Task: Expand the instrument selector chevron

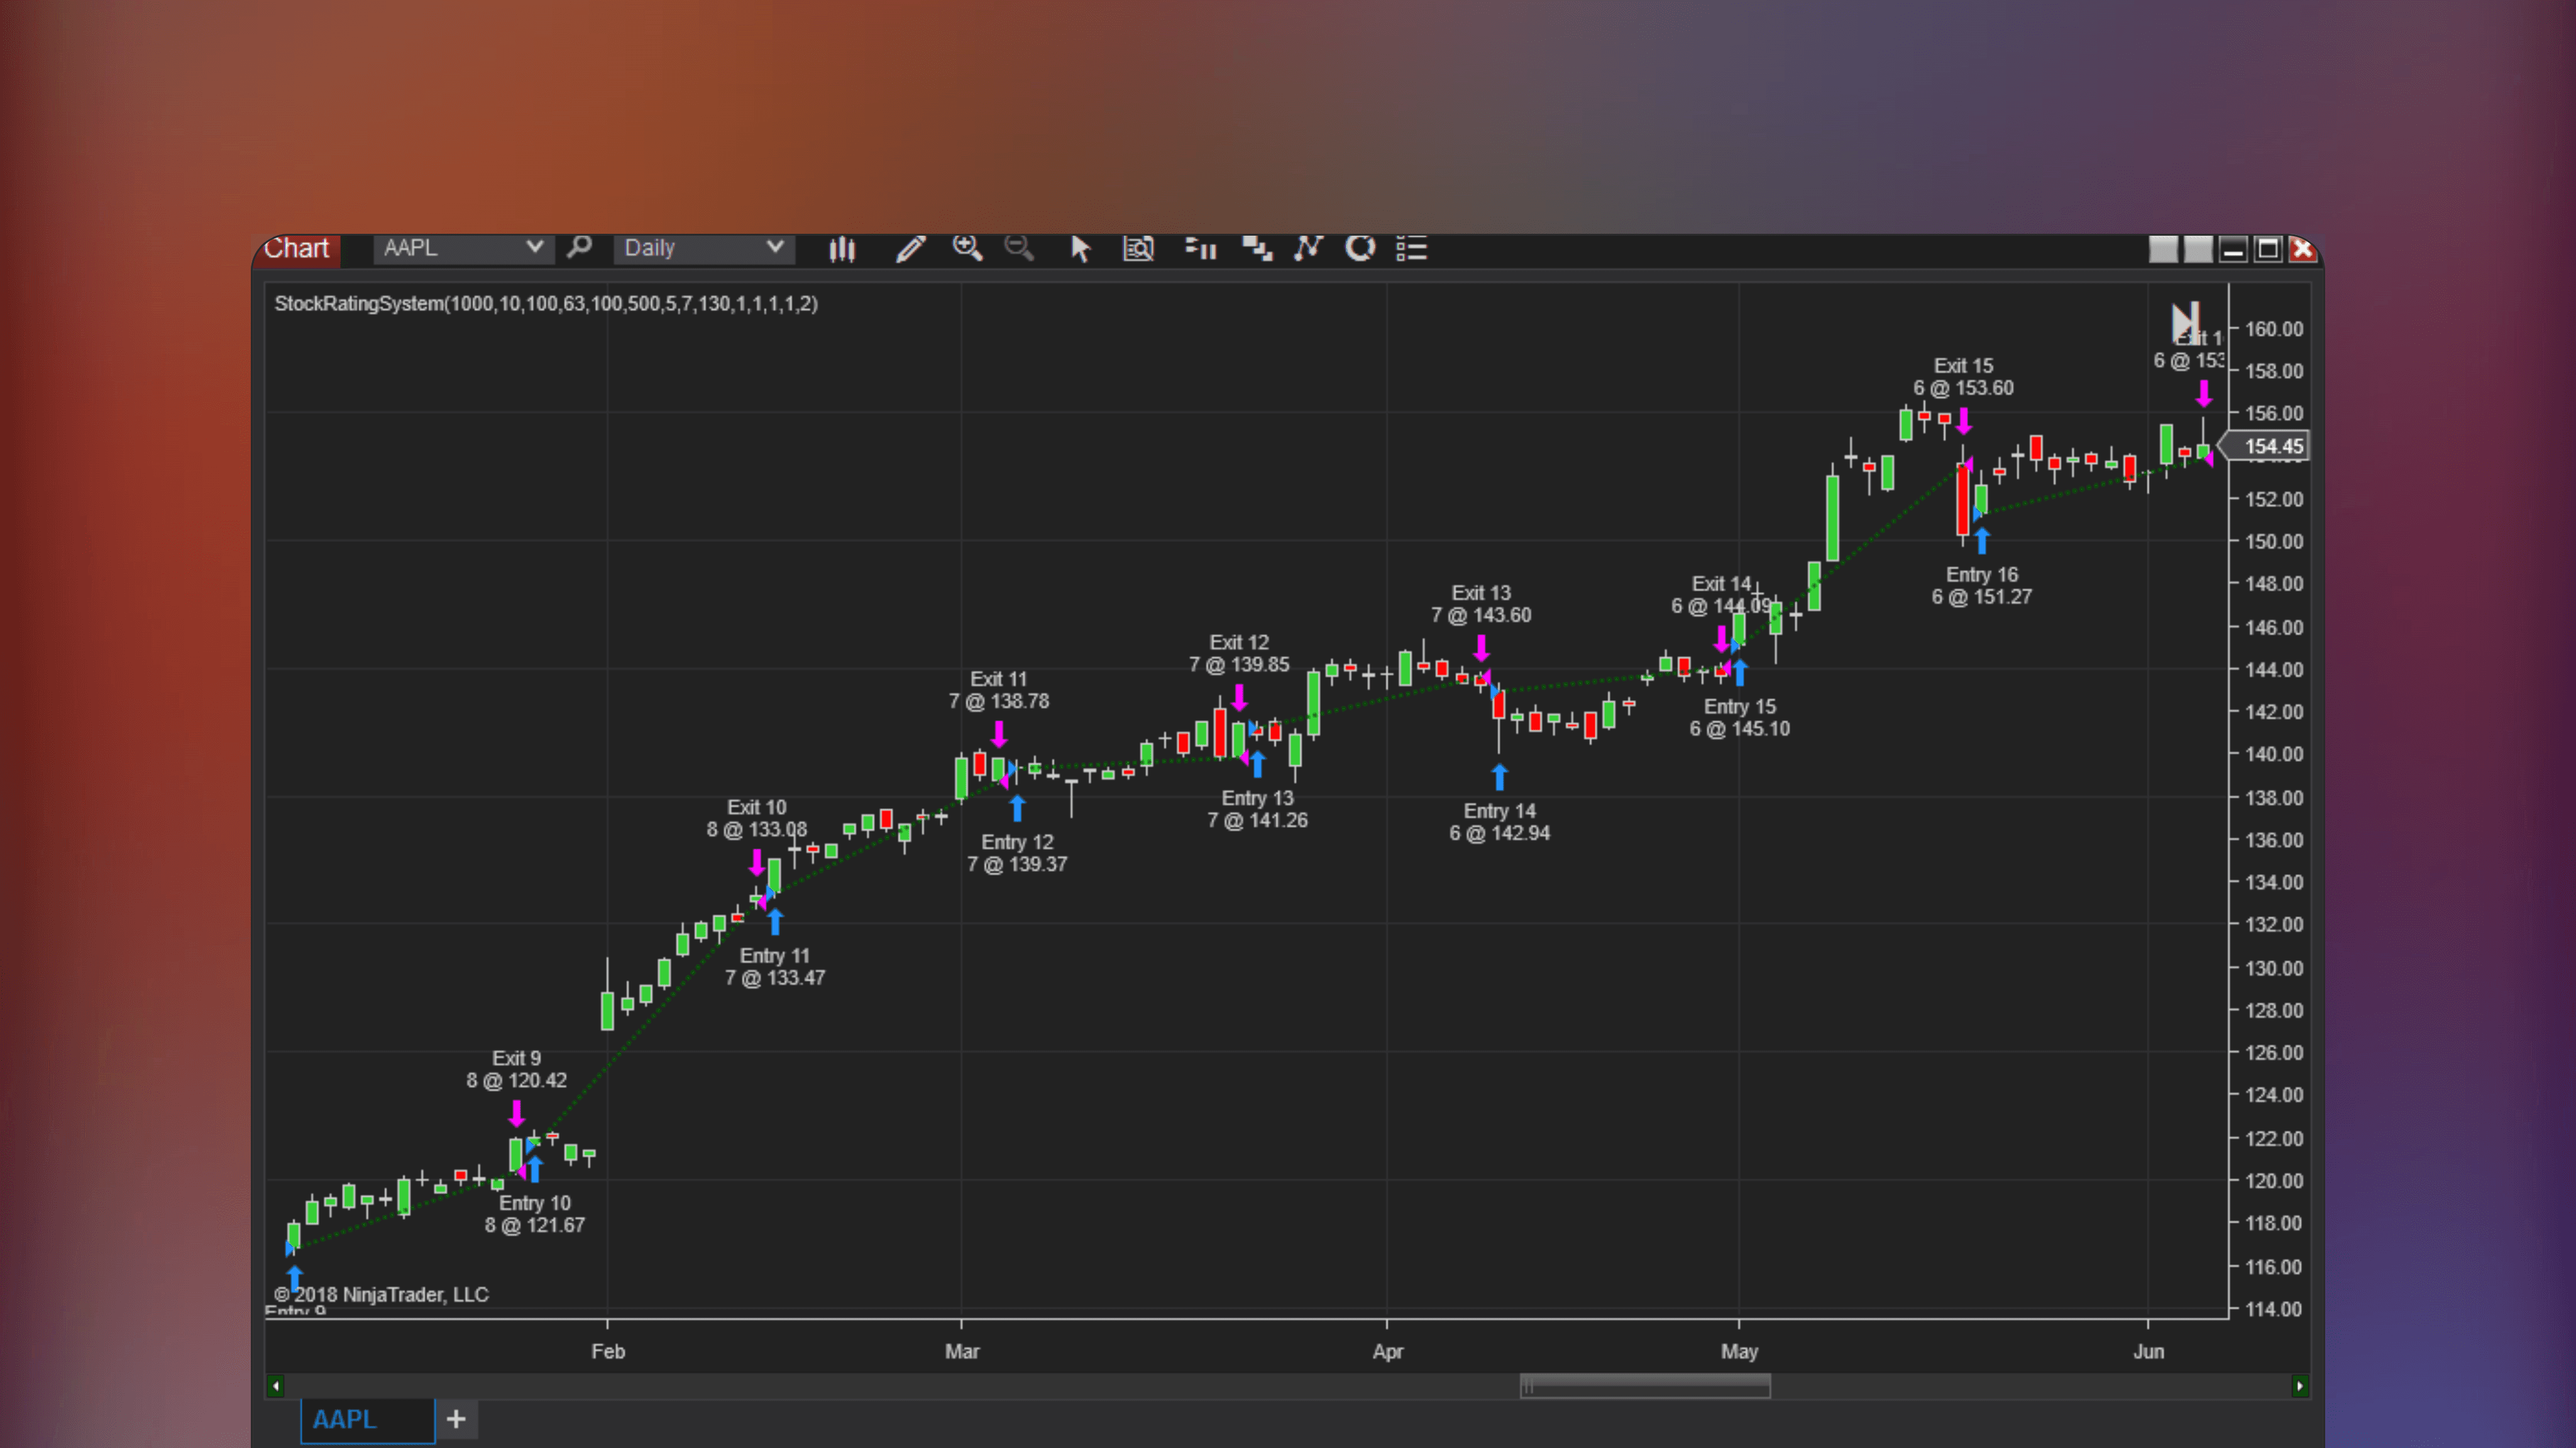Action: point(536,248)
